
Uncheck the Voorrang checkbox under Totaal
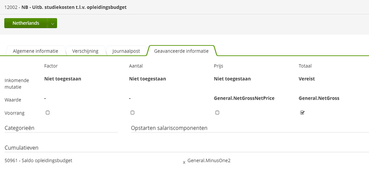pos(302,113)
